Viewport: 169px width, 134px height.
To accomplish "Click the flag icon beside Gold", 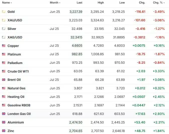I will click(4, 12).
